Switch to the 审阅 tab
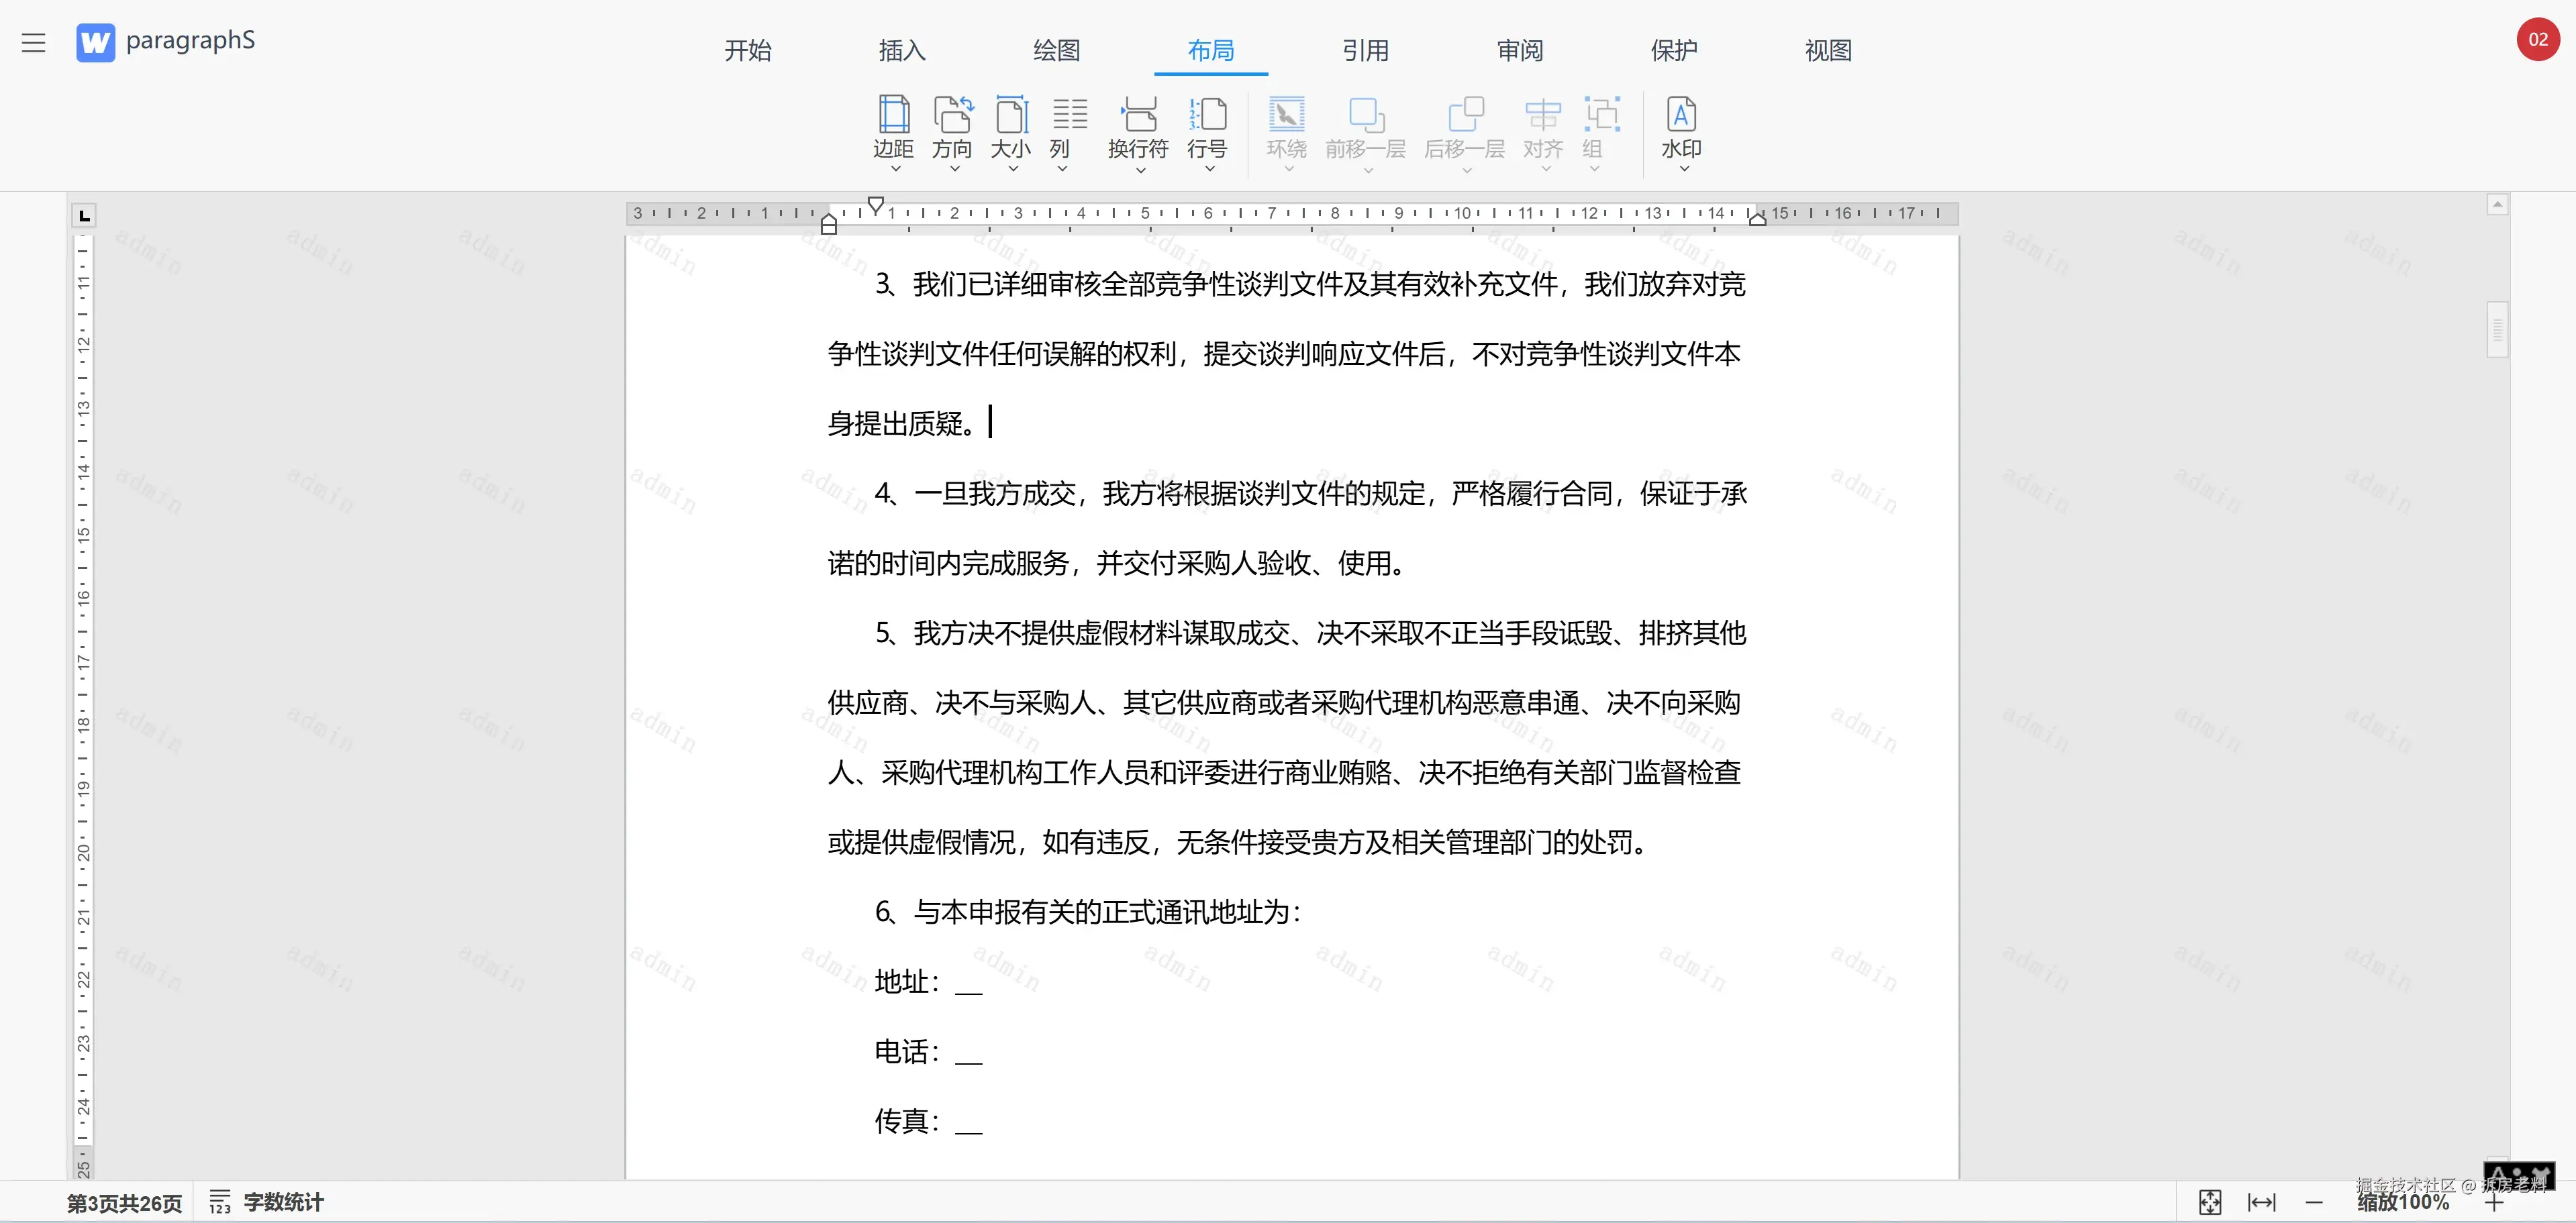This screenshot has width=2576, height=1223. (x=1520, y=50)
